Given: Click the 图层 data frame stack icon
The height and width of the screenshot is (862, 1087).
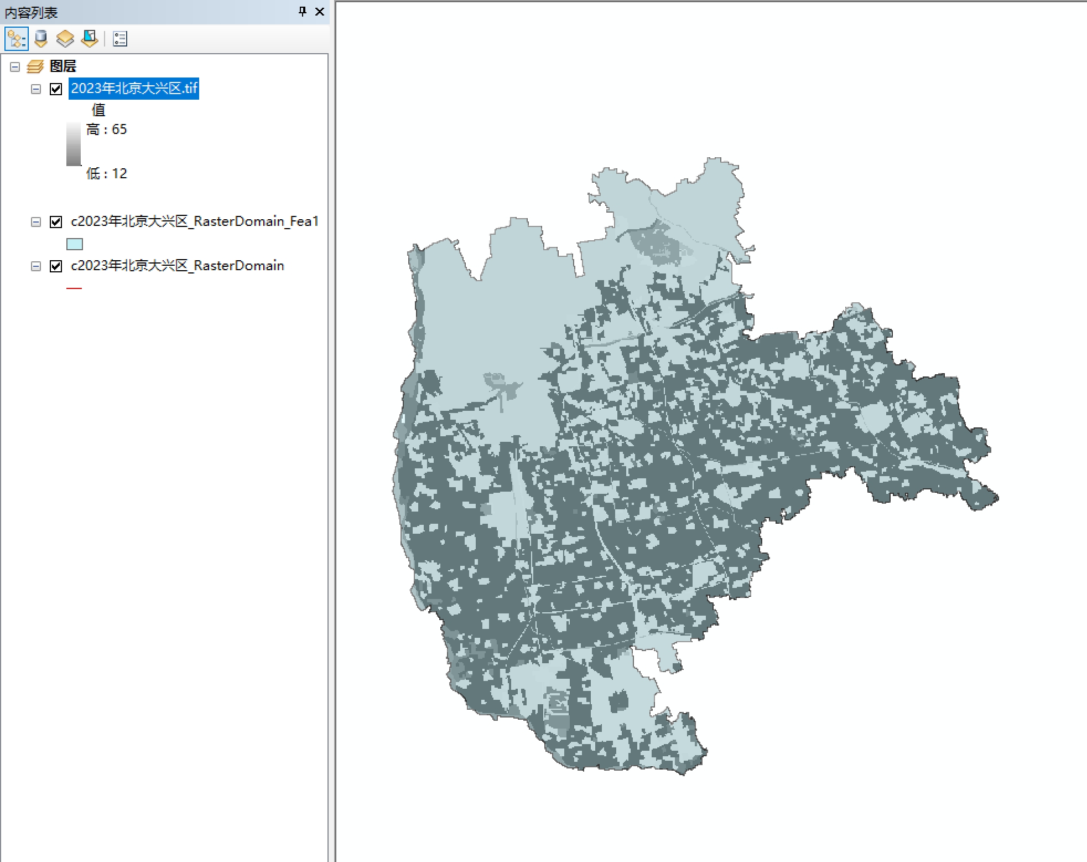Looking at the screenshot, I should point(35,66).
